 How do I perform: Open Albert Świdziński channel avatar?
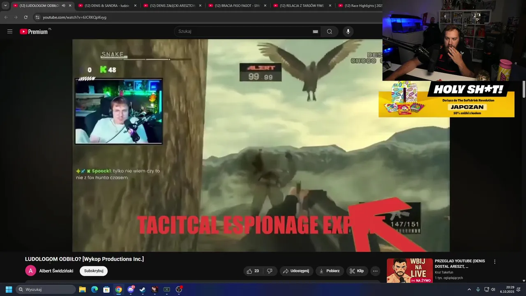tap(30, 271)
